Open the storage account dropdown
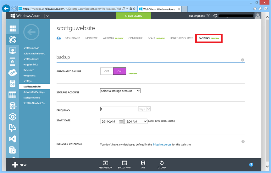The height and width of the screenshot is (173, 271). point(120,91)
